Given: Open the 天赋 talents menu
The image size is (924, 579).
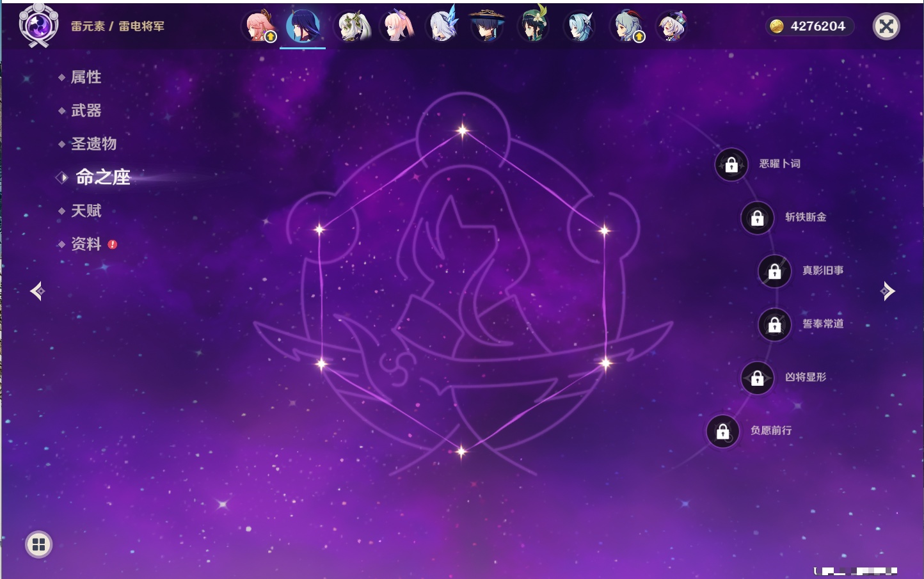Looking at the screenshot, I should coord(86,210).
